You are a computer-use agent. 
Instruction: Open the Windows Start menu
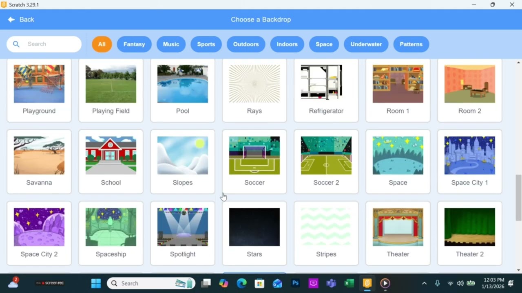[96, 283]
